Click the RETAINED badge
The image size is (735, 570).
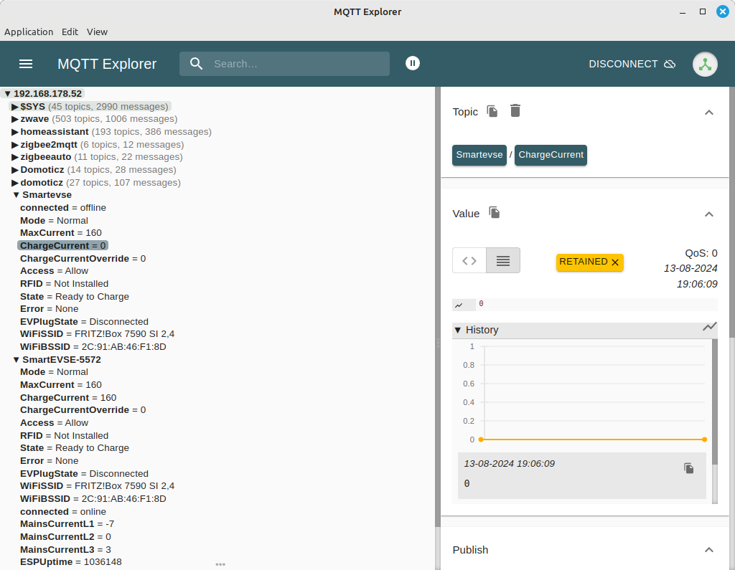pyautogui.click(x=590, y=262)
